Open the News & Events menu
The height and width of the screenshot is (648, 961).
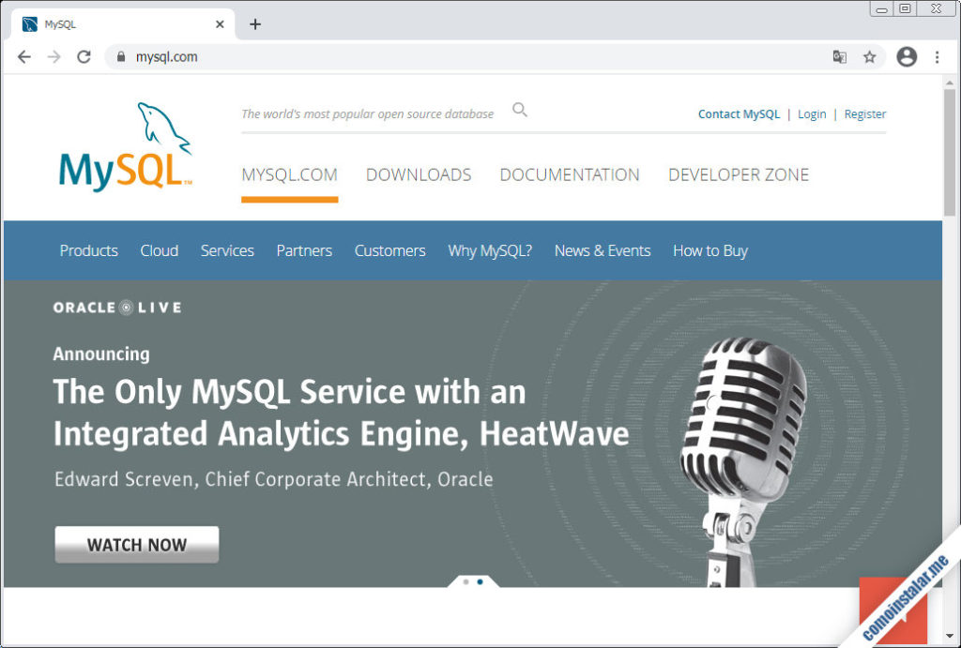(x=603, y=250)
